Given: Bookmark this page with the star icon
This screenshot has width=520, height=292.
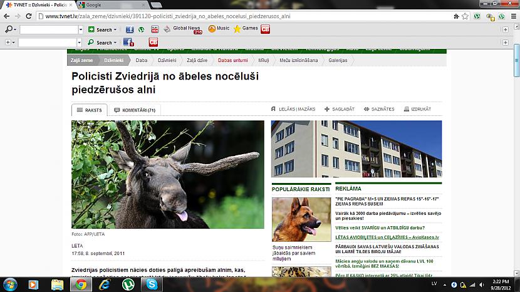Looking at the screenshot, I should point(465,16).
